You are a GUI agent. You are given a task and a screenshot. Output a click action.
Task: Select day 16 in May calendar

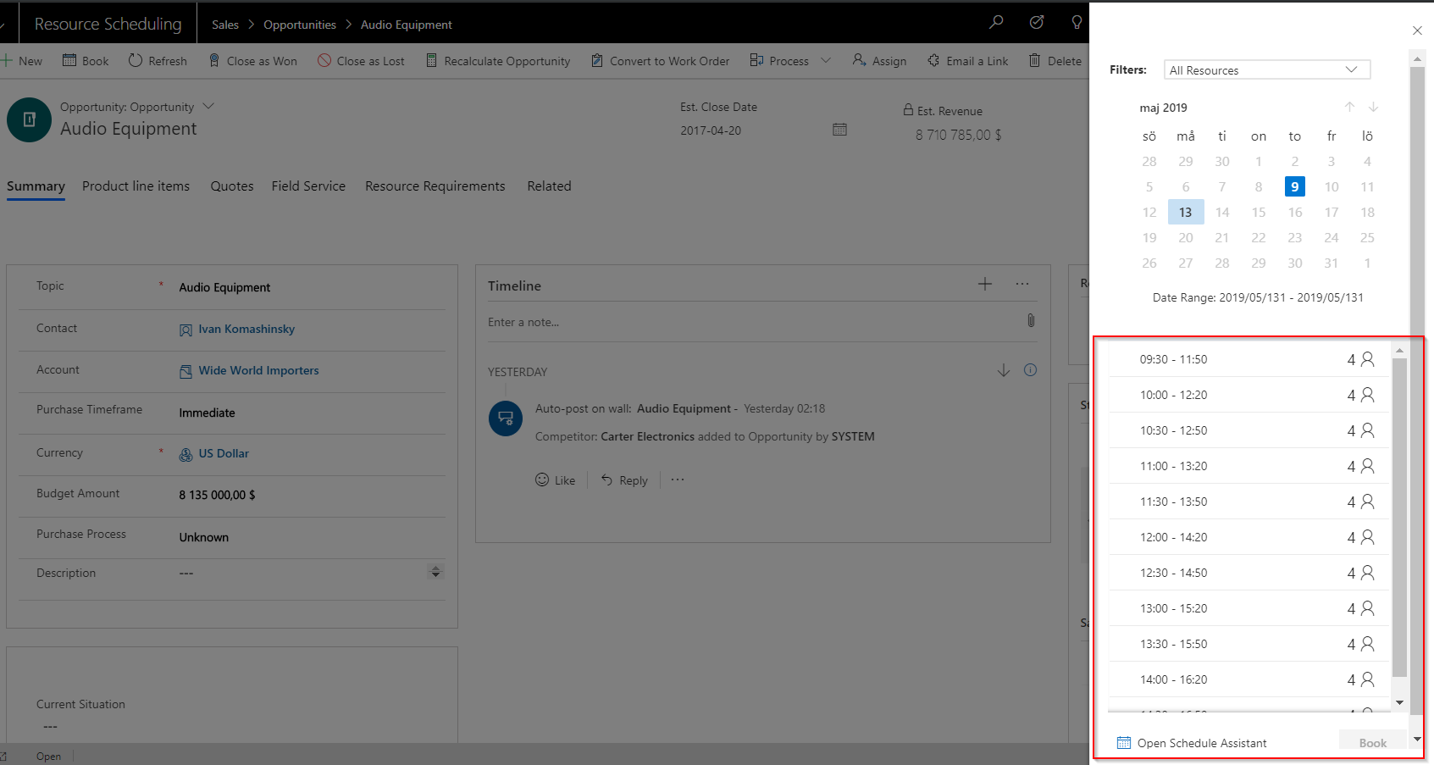click(1294, 212)
